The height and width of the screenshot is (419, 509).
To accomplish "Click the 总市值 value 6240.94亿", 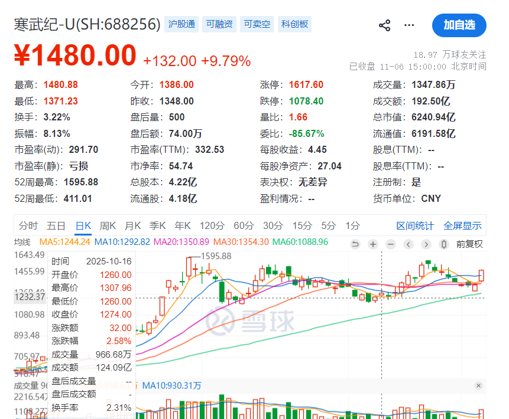I will coord(433,117).
